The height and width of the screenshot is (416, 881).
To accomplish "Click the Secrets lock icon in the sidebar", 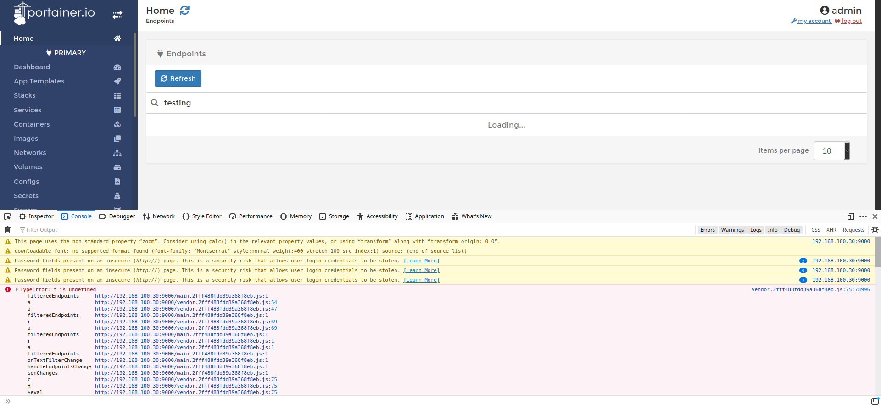I will (x=117, y=196).
